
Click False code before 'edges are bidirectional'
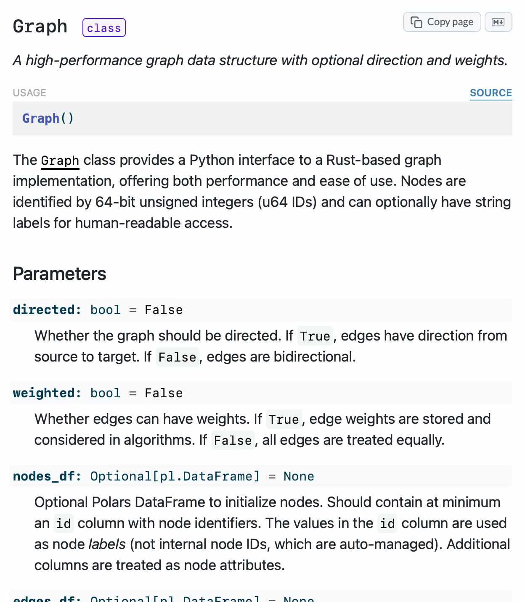177,357
